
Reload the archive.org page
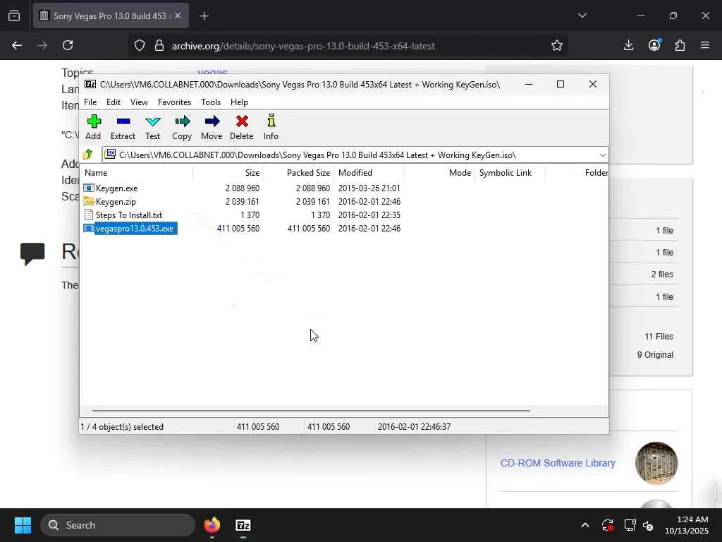pyautogui.click(x=68, y=45)
